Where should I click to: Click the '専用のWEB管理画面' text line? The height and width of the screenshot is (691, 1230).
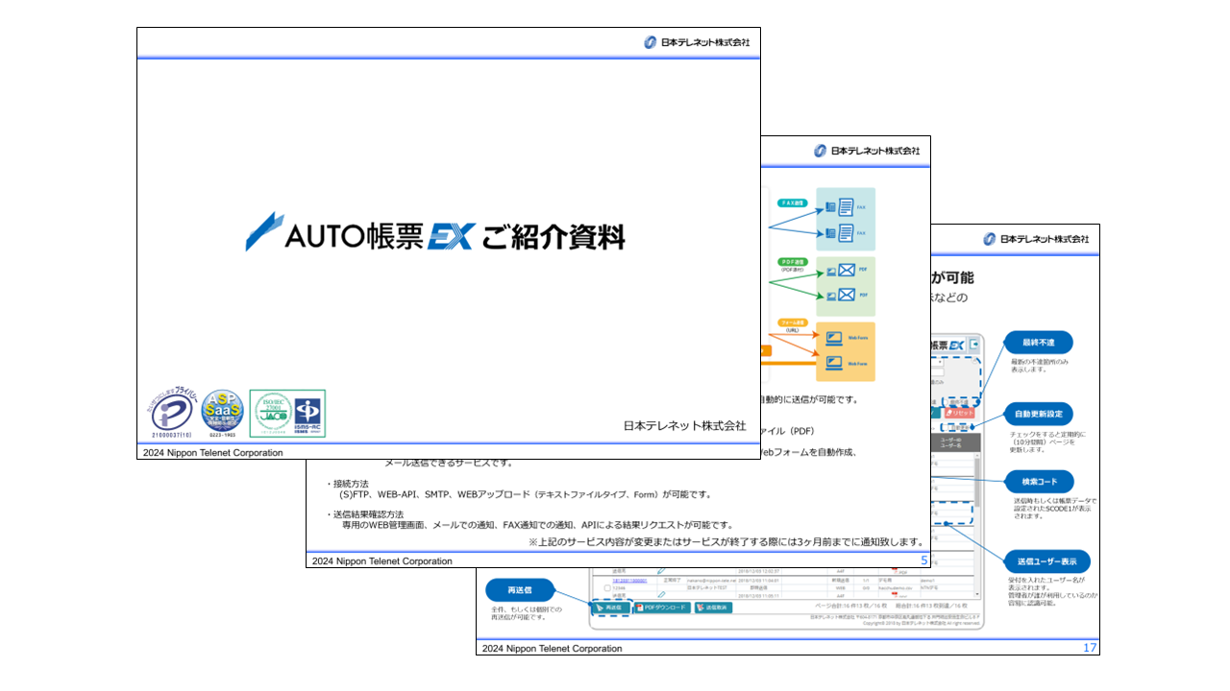tap(538, 526)
